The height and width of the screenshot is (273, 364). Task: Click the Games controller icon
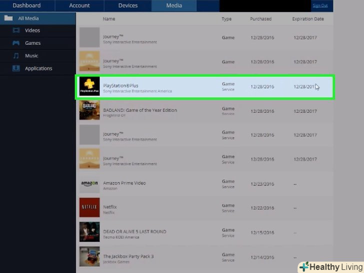16,43
